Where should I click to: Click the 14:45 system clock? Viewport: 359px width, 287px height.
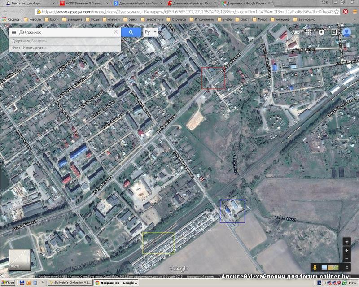[353, 283]
